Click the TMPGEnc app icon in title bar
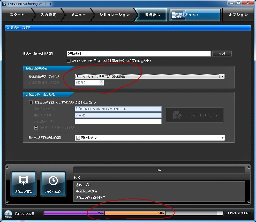This screenshot has width=256, height=222. (4, 4)
